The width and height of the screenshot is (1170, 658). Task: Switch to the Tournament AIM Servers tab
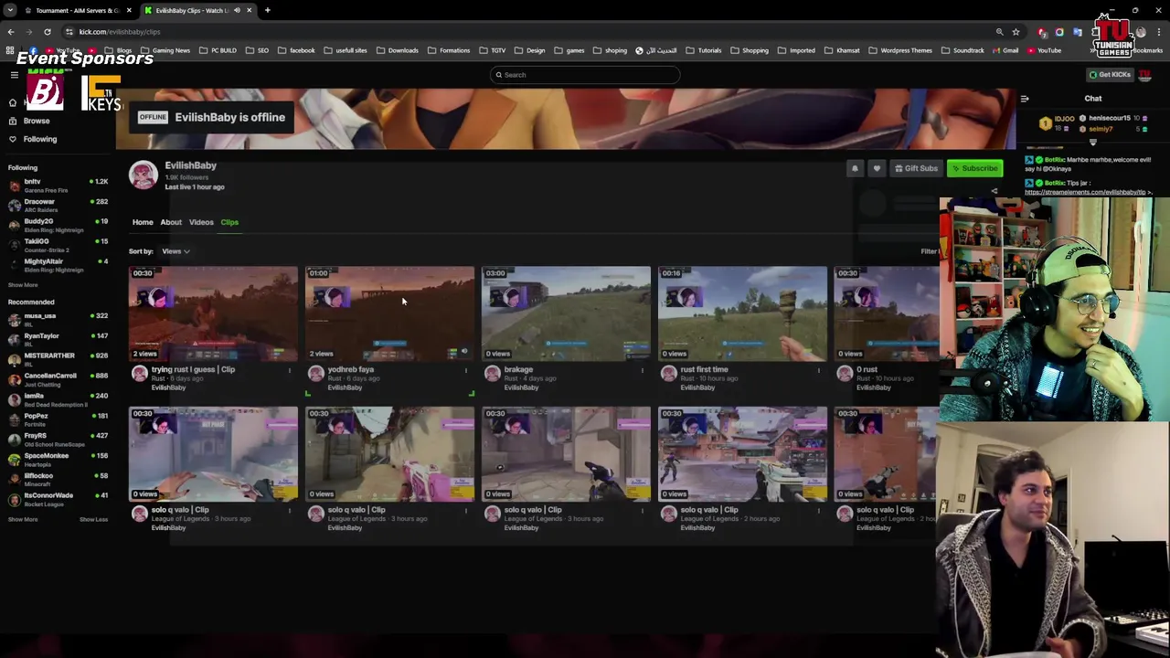click(77, 10)
